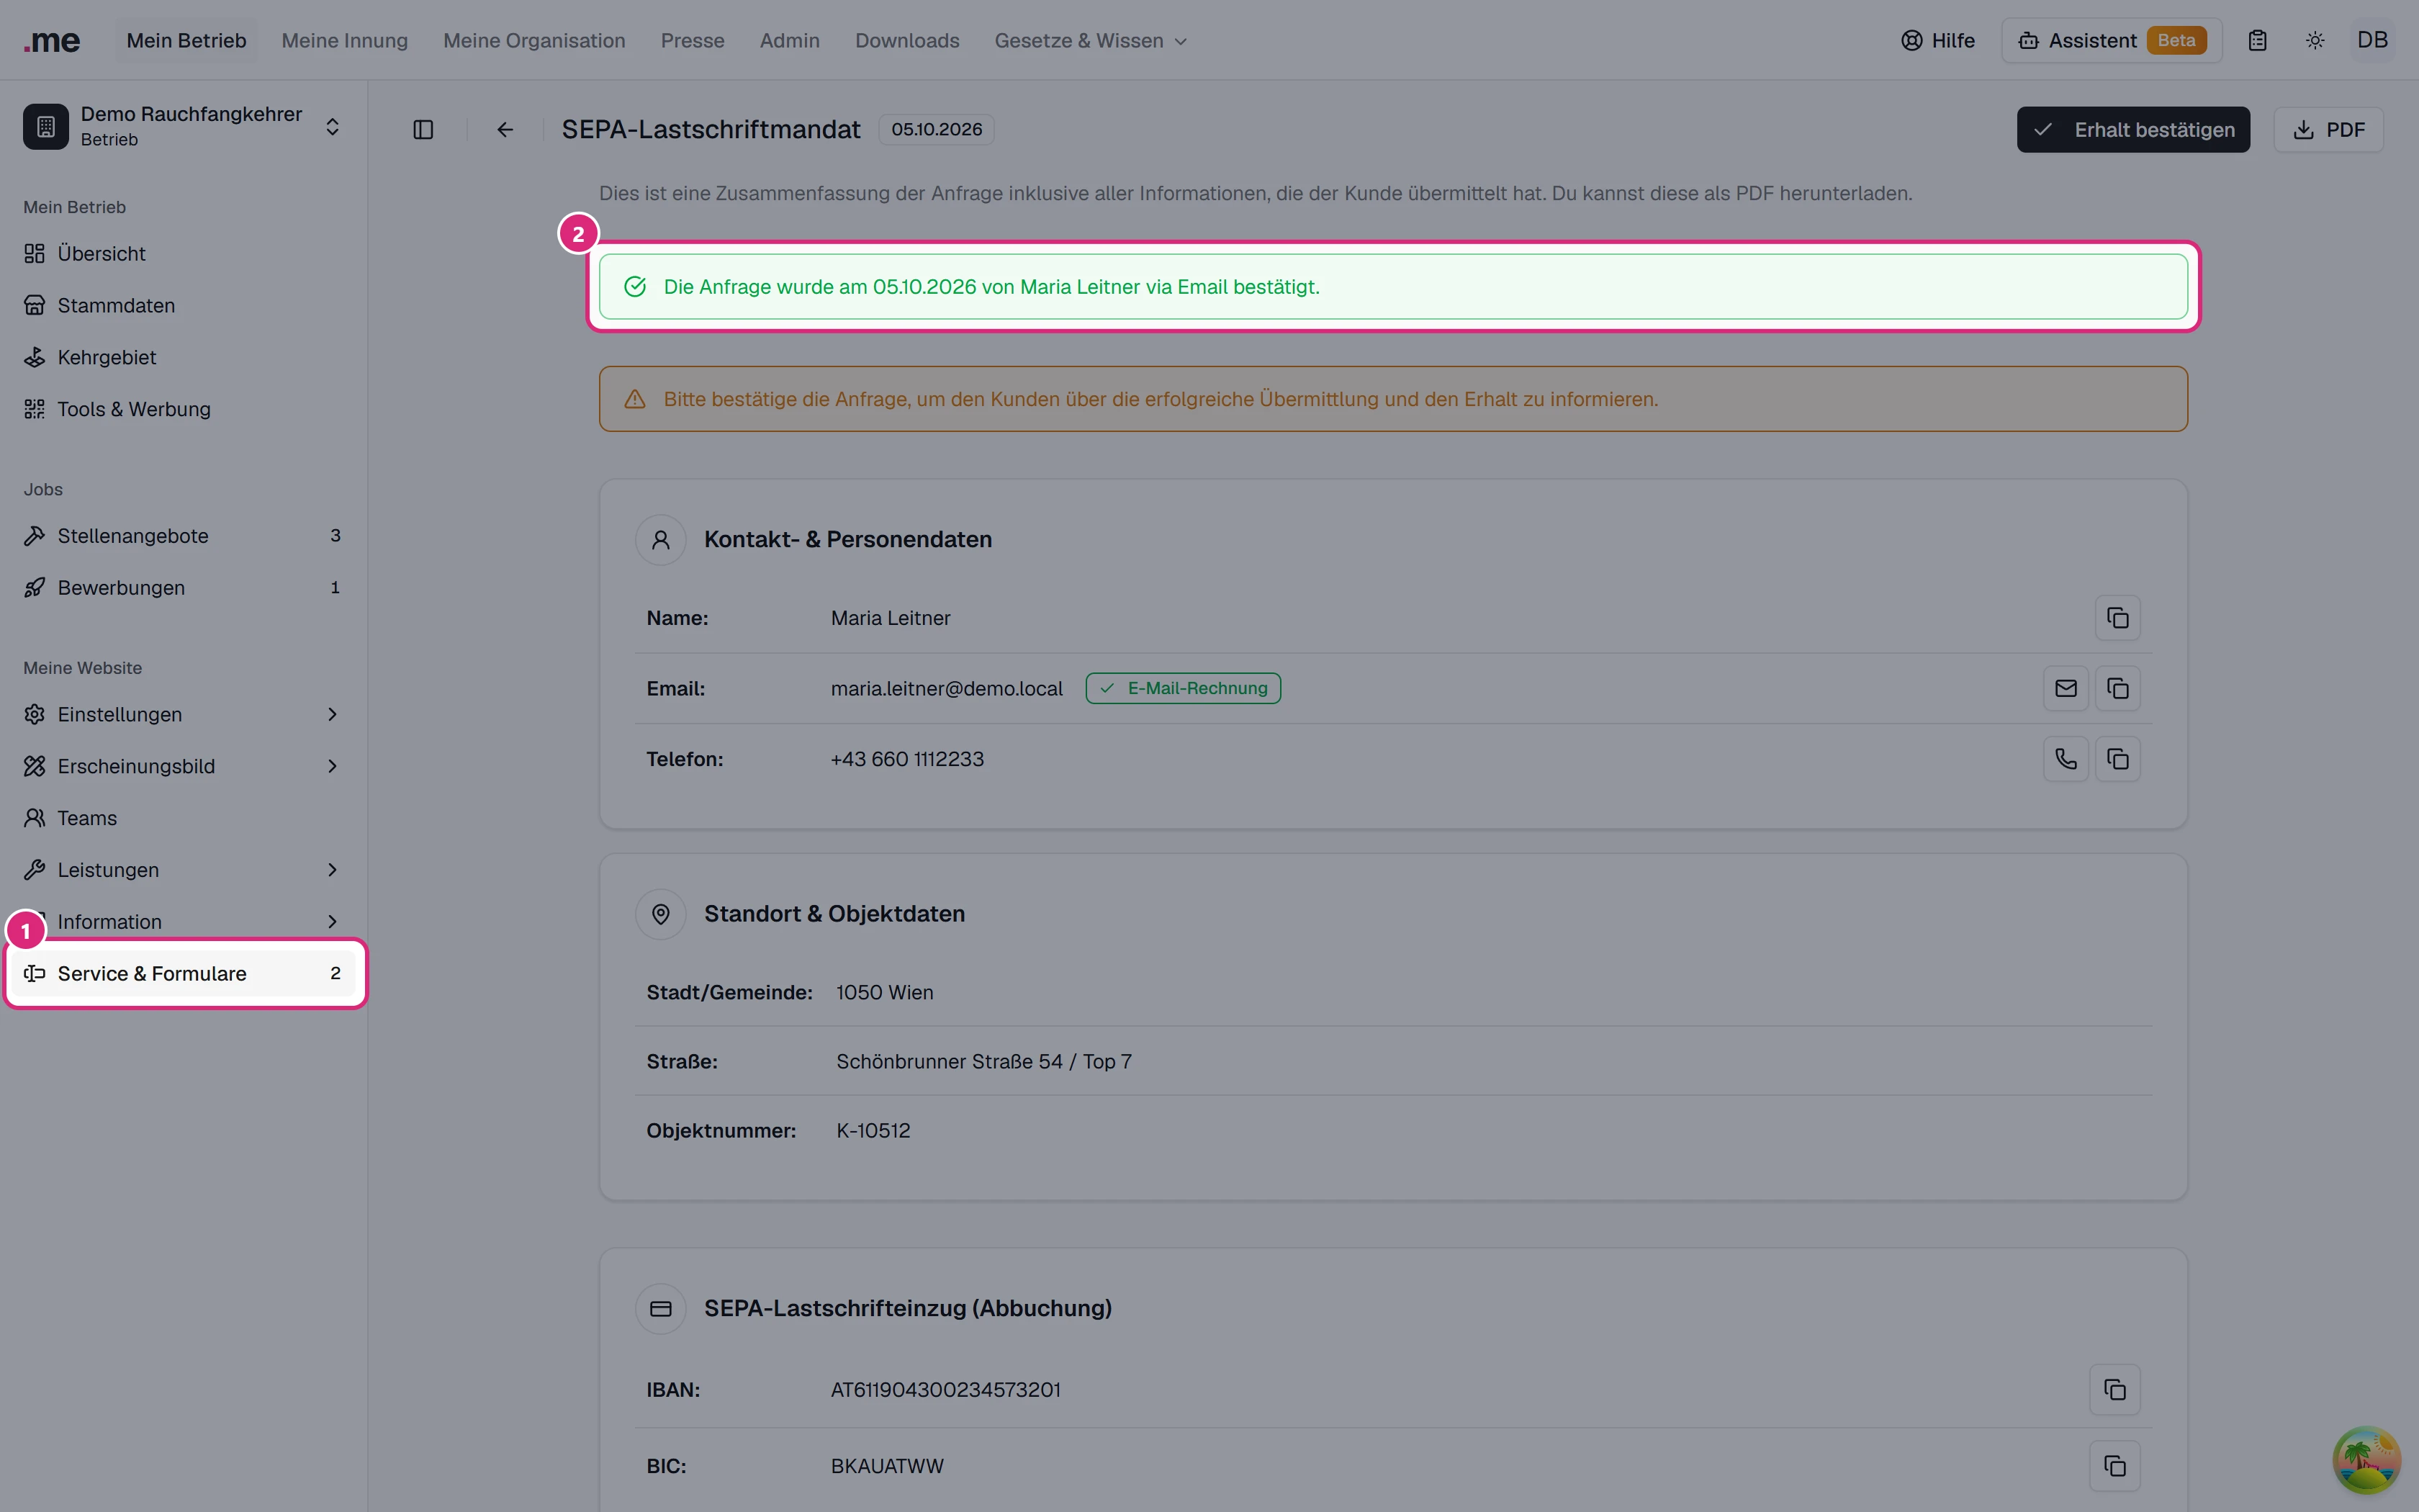The height and width of the screenshot is (1512, 2419).
Task: Go back using the left arrow icon
Action: click(x=505, y=130)
